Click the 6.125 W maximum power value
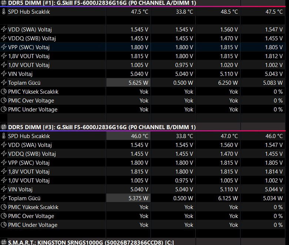The image size is (289, 245). click(228, 198)
